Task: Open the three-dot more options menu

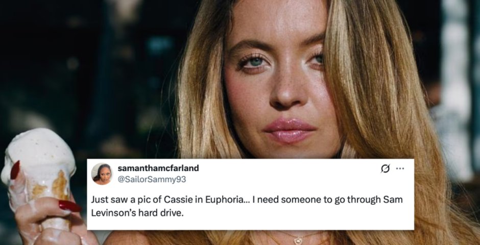Action: [400, 168]
